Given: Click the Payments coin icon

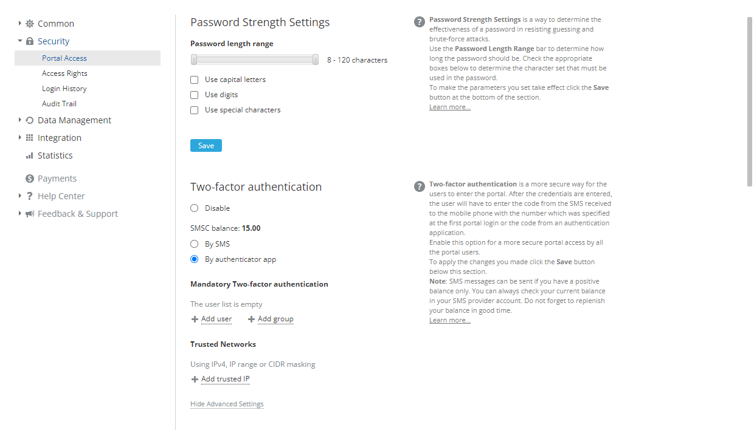Looking at the screenshot, I should [29, 178].
